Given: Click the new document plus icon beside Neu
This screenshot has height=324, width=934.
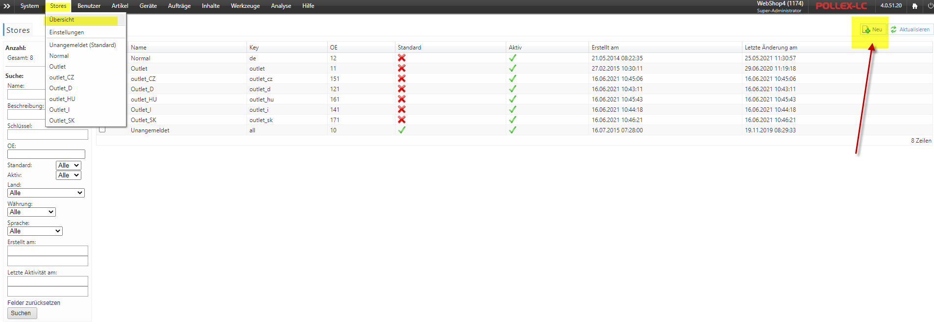Looking at the screenshot, I should coord(866,30).
